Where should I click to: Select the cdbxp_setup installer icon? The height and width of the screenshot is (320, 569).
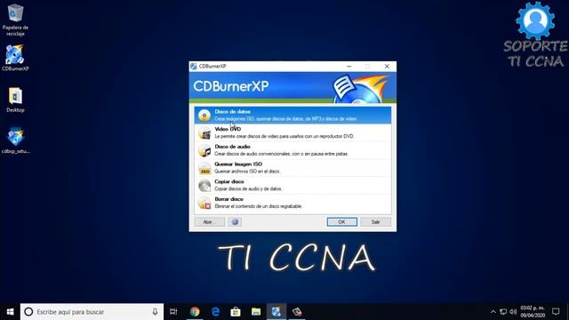pyautogui.click(x=15, y=140)
